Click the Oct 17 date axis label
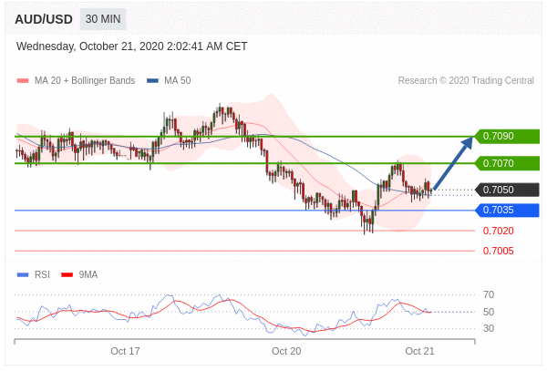 [125, 351]
